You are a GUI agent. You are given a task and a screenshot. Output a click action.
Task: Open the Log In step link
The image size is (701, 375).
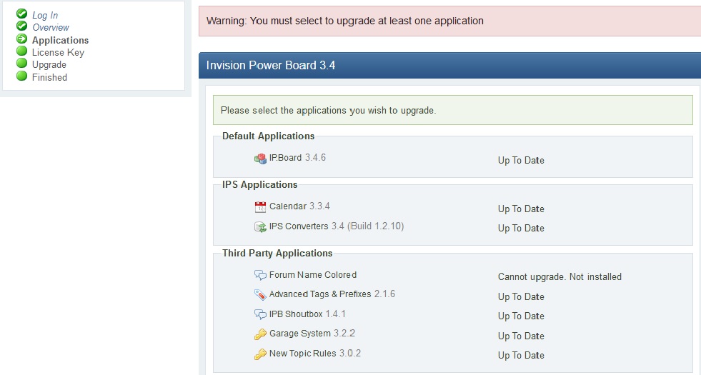pos(45,15)
